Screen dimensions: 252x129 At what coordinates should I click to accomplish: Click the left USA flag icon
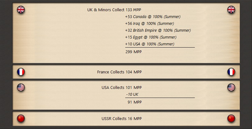coord(21,87)
